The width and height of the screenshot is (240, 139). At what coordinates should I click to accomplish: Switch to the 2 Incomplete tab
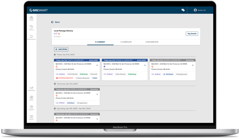click(x=152, y=42)
